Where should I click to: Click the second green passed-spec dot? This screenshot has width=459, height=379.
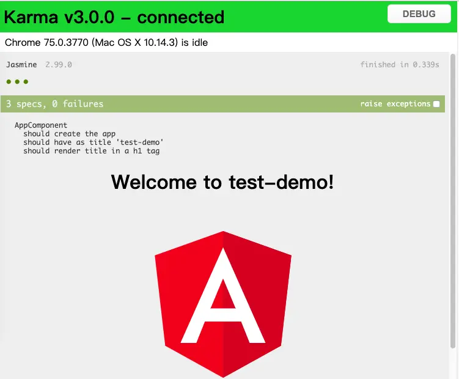[17, 82]
